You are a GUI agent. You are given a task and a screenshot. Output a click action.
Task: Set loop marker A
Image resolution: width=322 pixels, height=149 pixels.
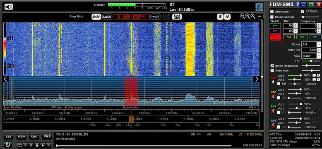(x=25, y=145)
